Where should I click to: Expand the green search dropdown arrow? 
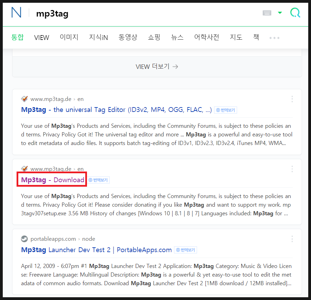(280, 13)
